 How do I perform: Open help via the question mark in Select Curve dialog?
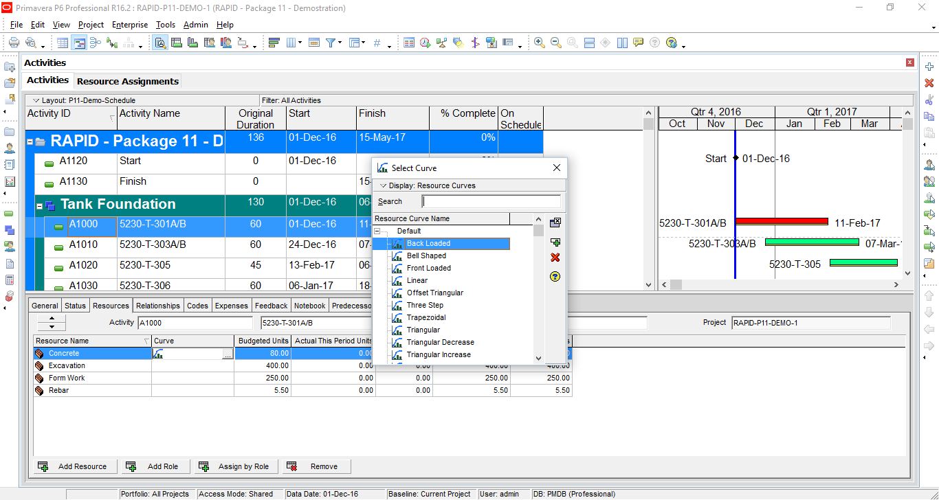(555, 276)
